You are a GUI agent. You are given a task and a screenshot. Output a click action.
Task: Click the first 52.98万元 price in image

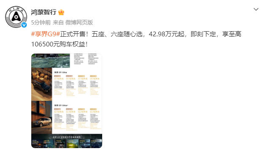click(x=59, y=112)
